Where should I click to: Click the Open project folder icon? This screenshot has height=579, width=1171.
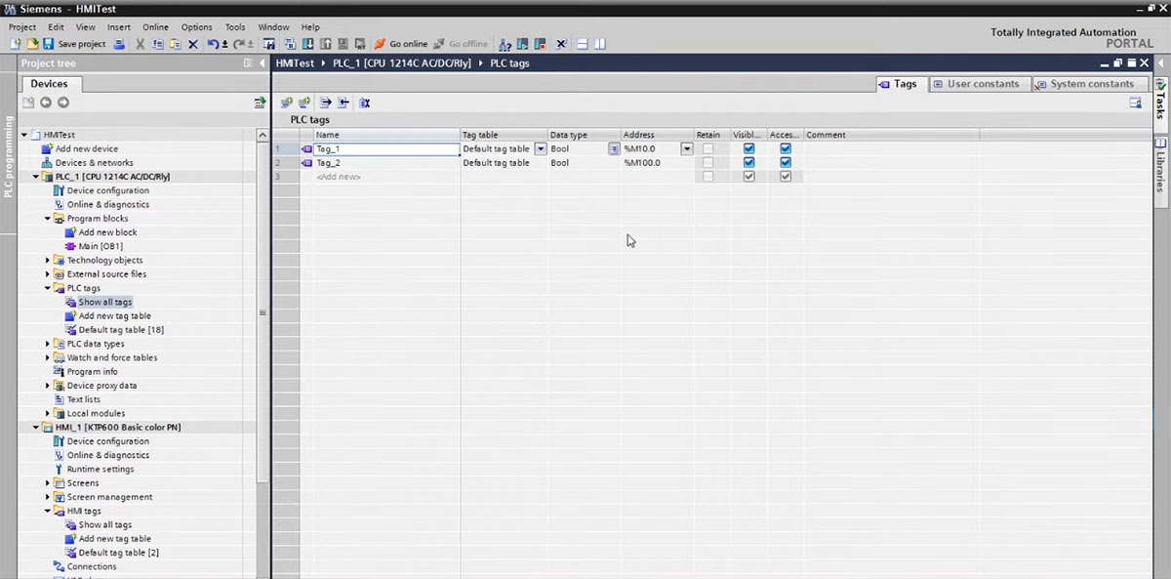[x=32, y=44]
